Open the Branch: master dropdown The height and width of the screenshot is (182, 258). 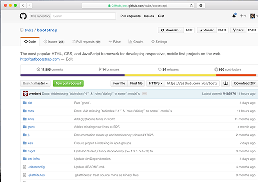tap(35, 83)
